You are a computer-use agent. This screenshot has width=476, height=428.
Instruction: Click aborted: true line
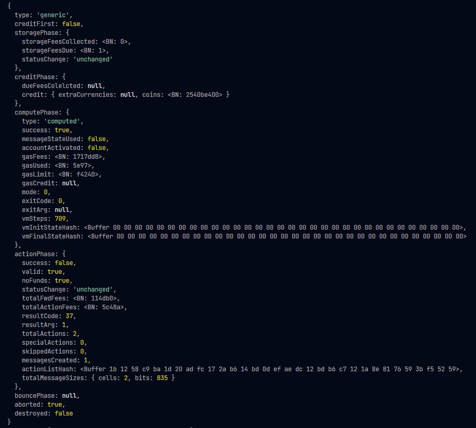(40, 405)
